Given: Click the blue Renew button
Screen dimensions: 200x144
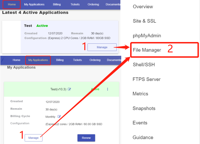Looking at the screenshot, I should pos(86,138).
